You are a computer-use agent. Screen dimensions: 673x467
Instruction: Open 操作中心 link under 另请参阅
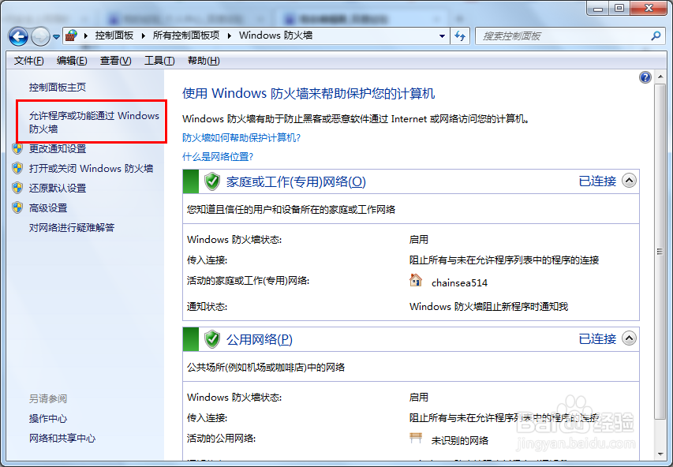pyautogui.click(x=48, y=419)
